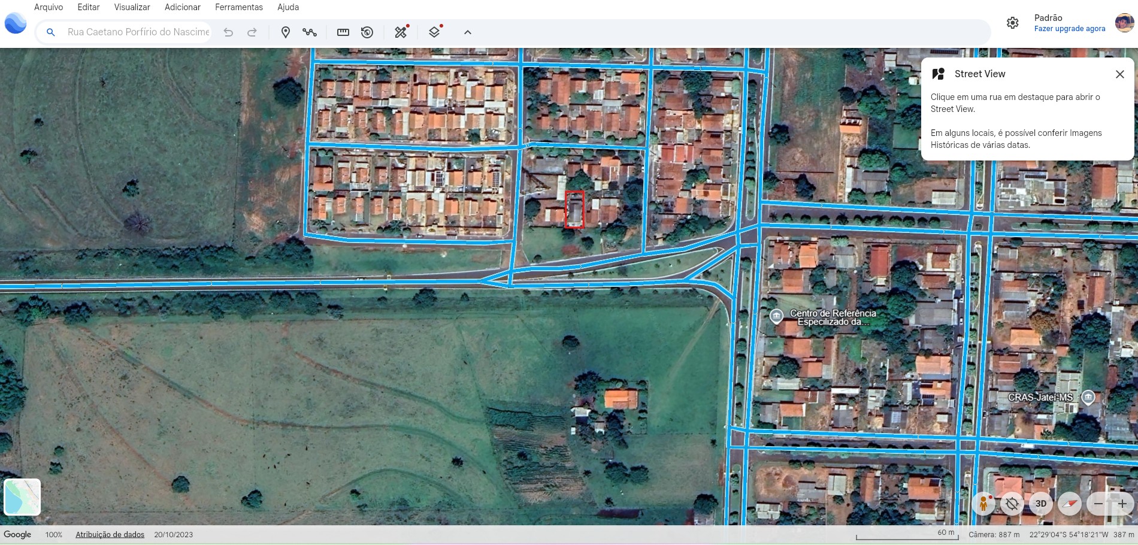
Task: Open the historical imagery clock tool
Action: point(367,32)
